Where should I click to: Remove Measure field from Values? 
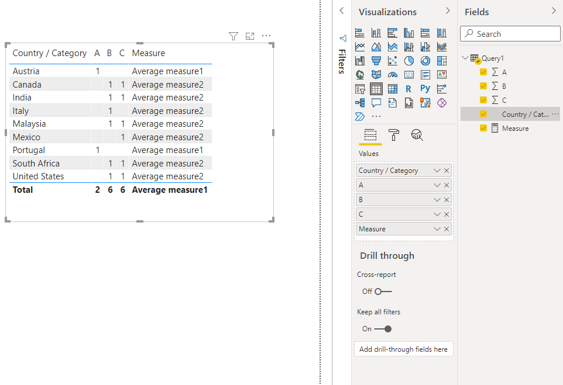coord(447,229)
